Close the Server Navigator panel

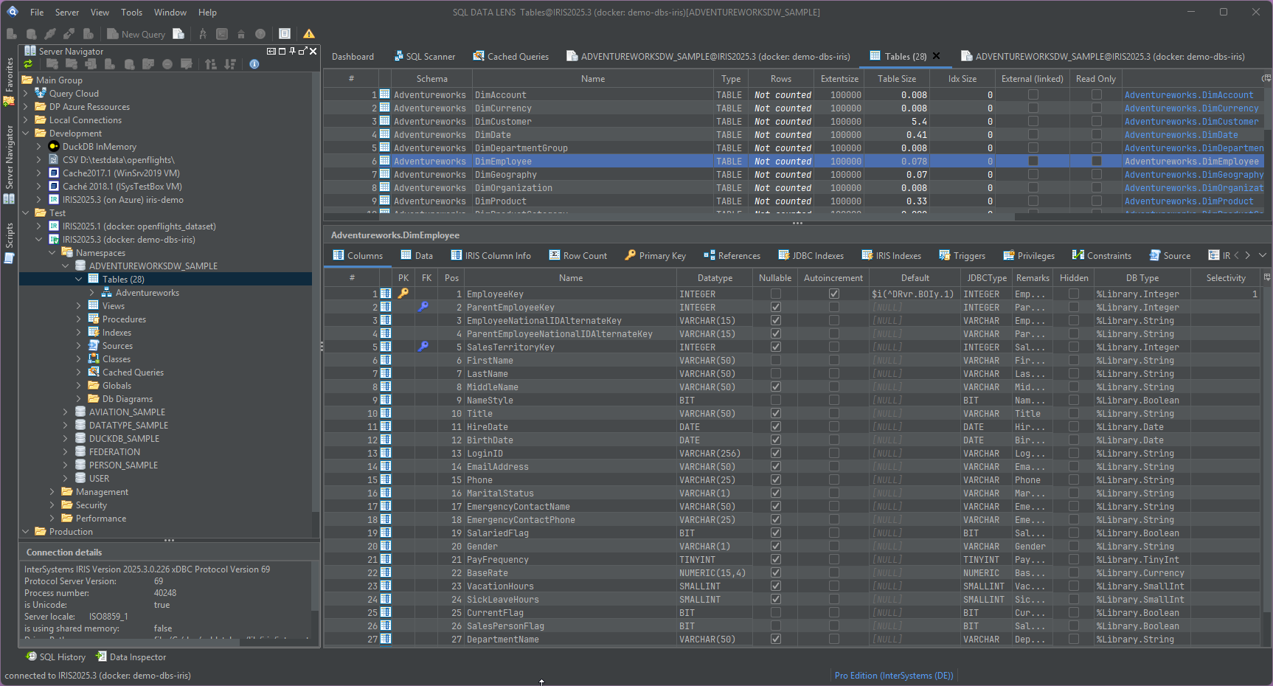pyautogui.click(x=313, y=51)
